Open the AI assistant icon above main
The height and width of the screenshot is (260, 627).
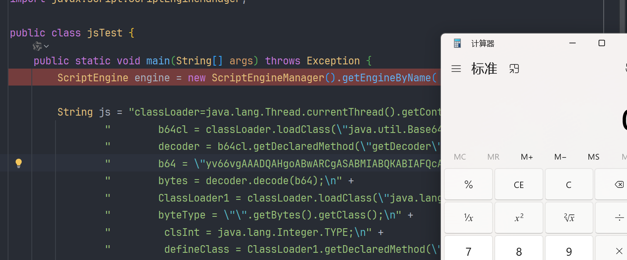[x=37, y=46]
